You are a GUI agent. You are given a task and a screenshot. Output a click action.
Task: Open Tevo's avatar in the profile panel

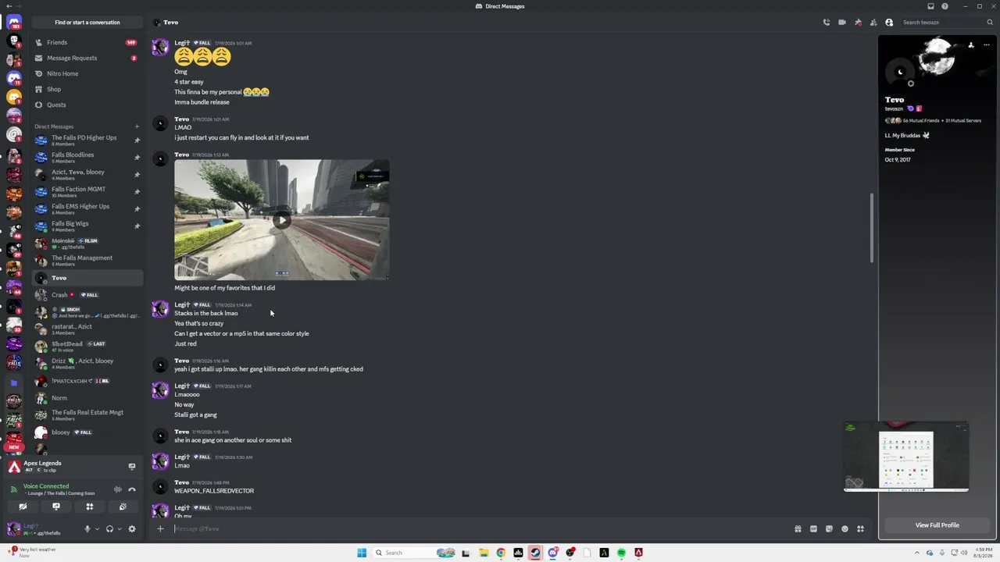(900, 72)
